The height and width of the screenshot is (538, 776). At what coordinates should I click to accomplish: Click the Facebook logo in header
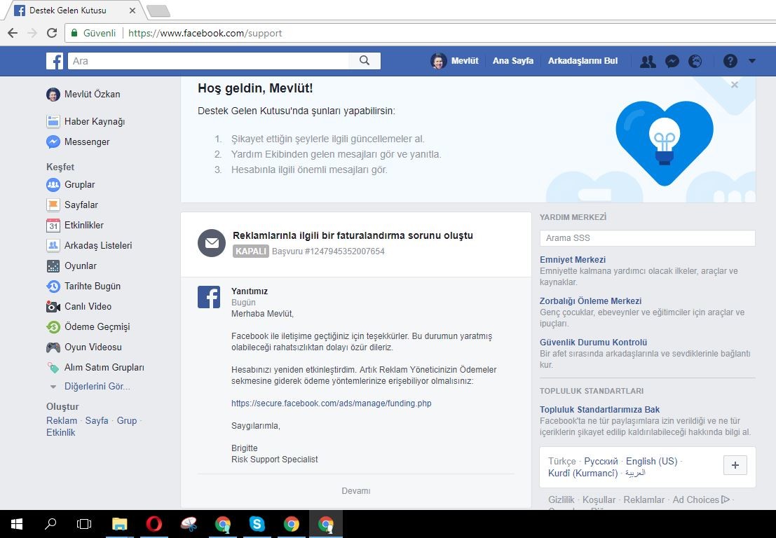point(55,61)
